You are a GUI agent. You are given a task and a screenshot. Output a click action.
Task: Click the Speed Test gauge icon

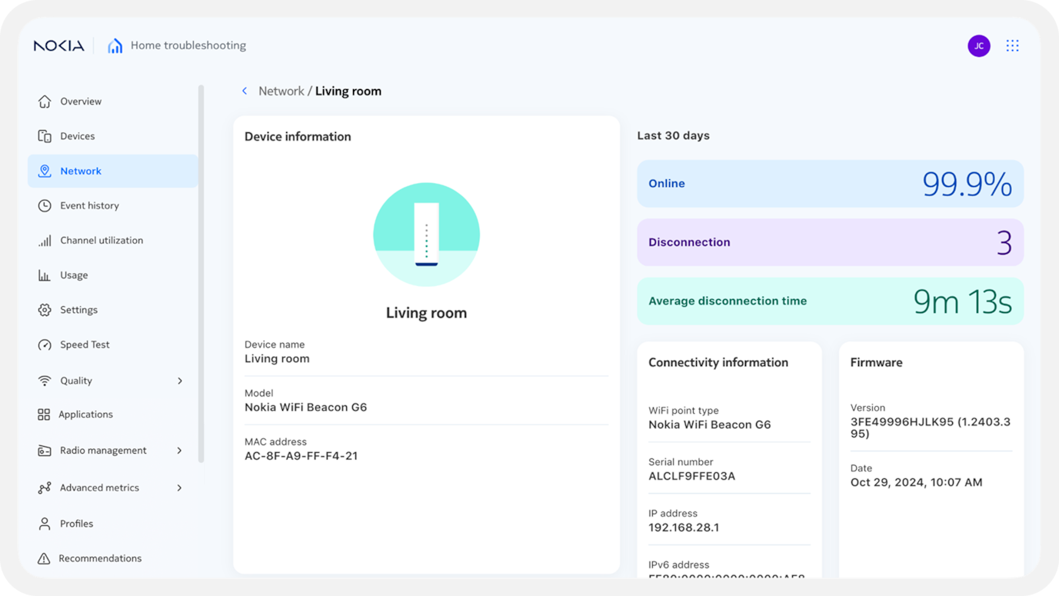click(45, 345)
